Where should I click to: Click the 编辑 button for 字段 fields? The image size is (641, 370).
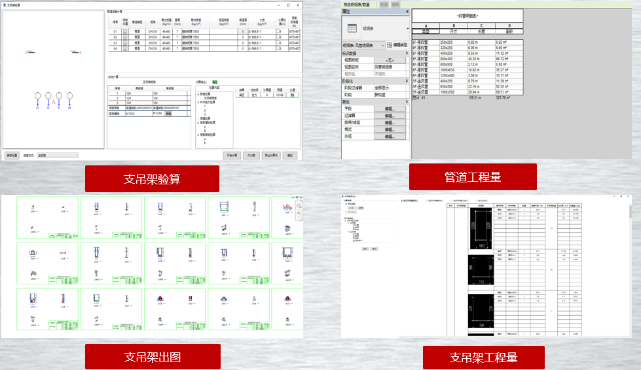(x=390, y=109)
